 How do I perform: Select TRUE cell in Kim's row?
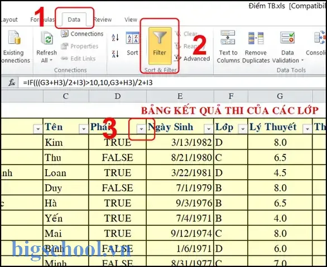[118, 142]
